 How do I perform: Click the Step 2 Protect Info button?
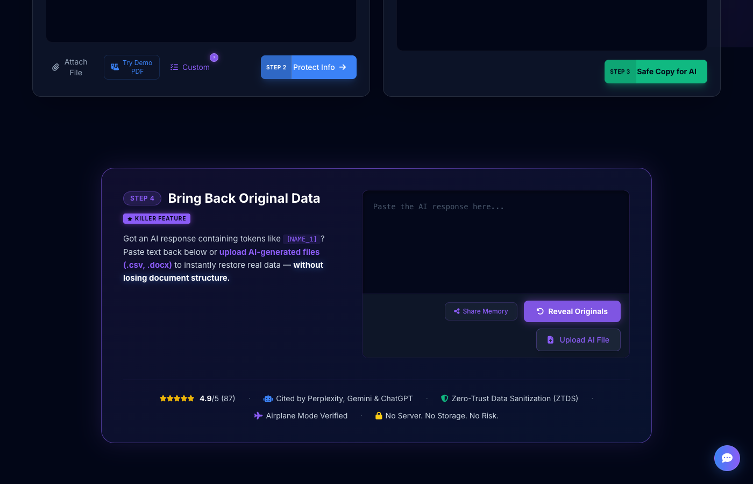pos(309,67)
